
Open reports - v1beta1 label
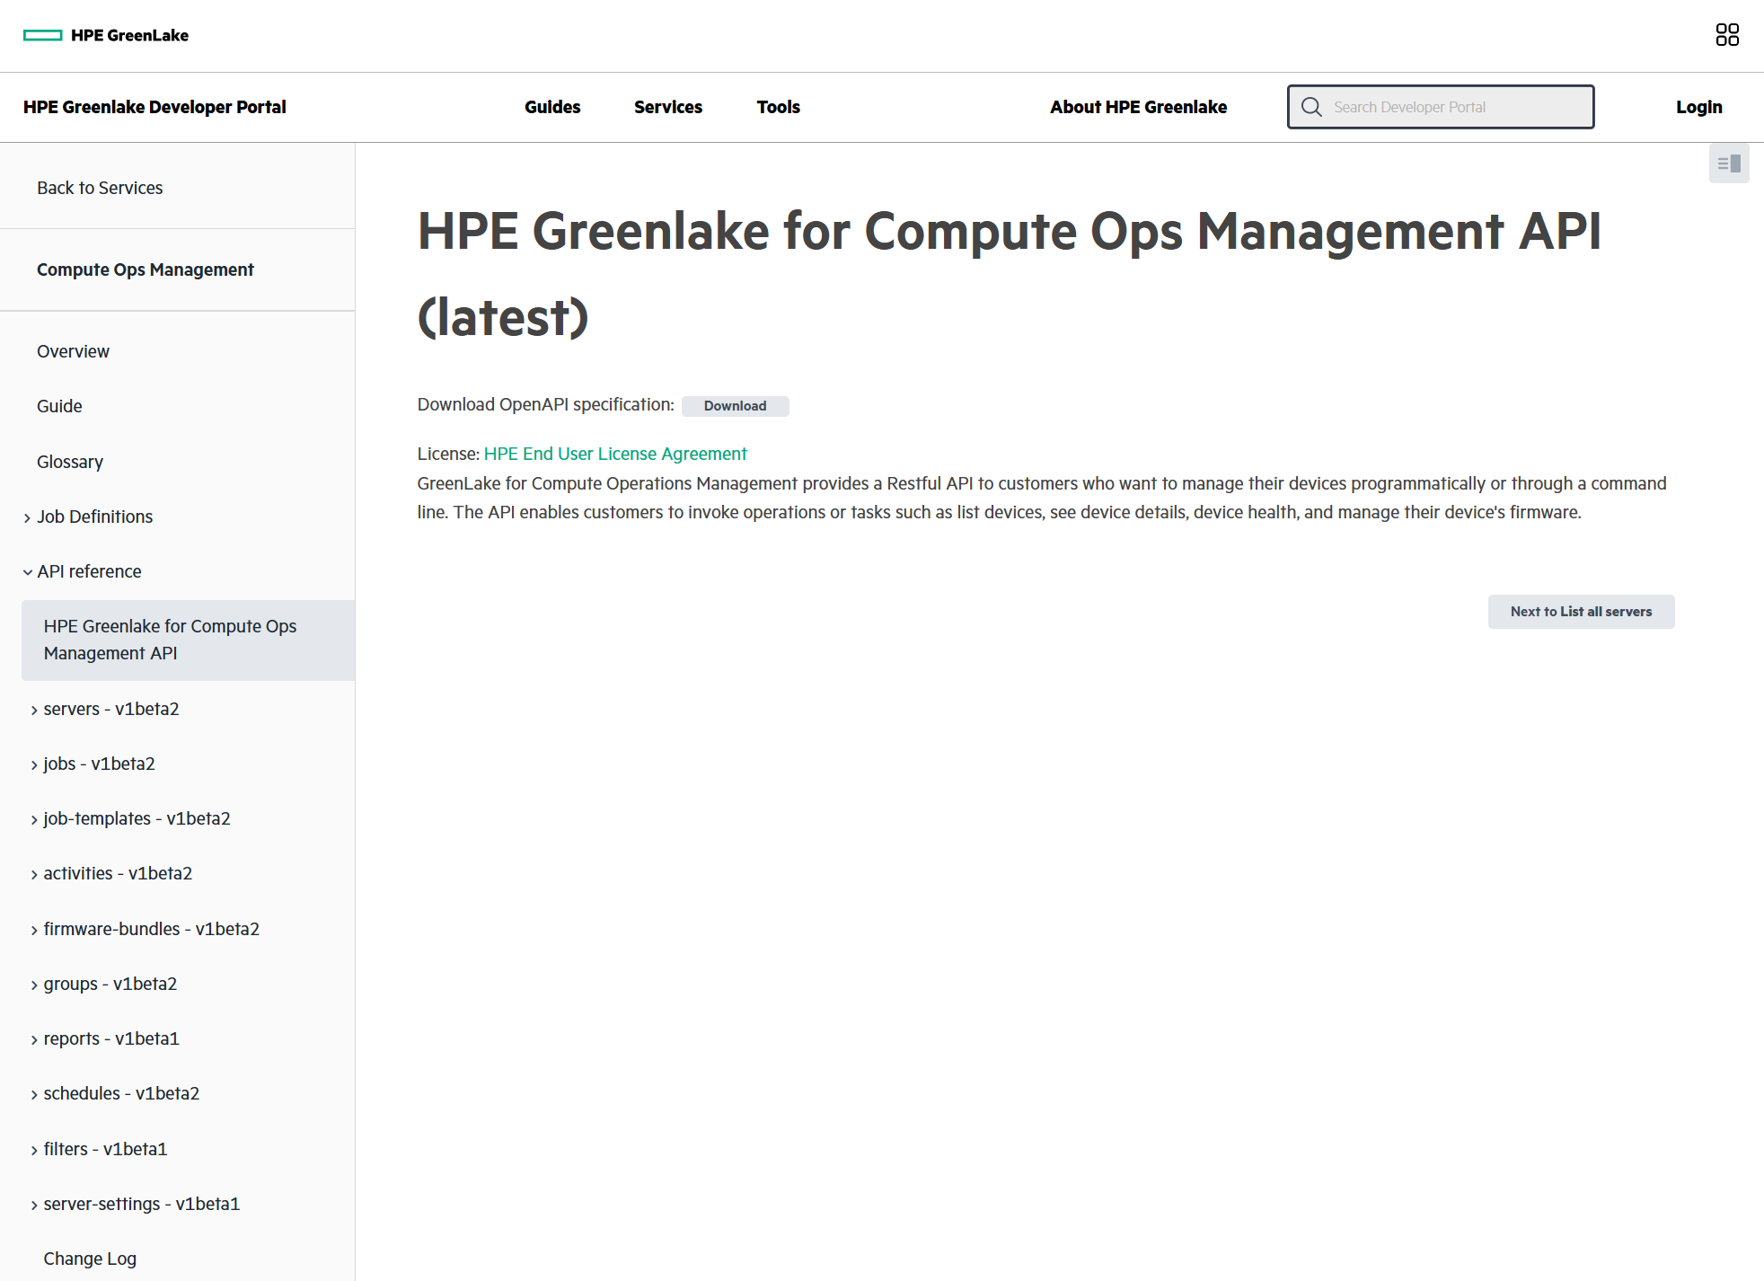tap(111, 1038)
